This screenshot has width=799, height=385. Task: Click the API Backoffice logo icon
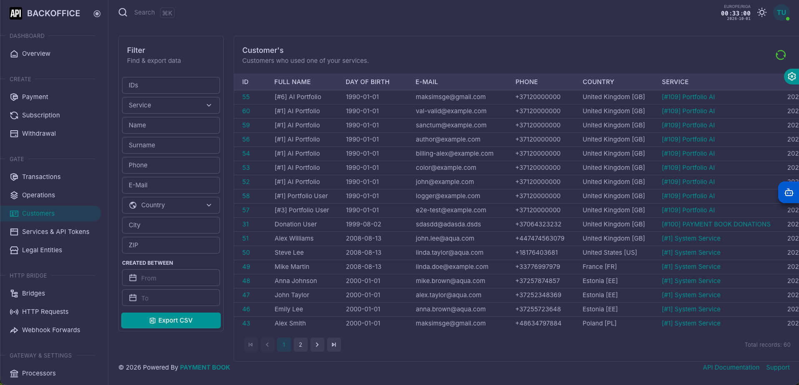click(15, 13)
